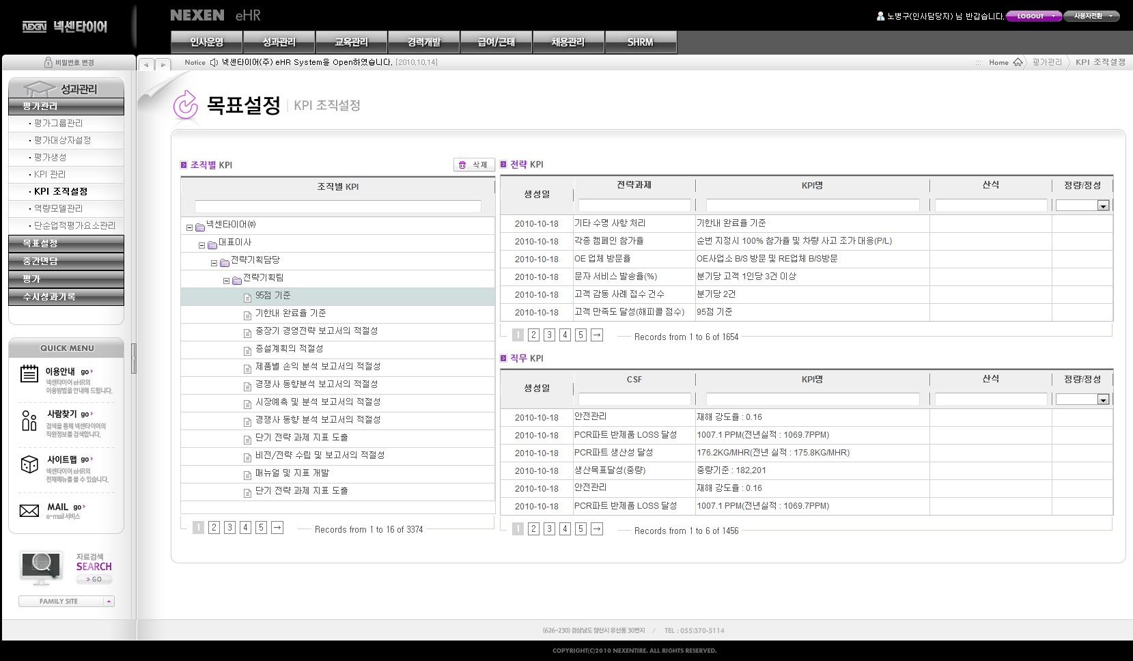The image size is (1133, 661).
Task: Click the SEARCH GO button
Action: click(94, 579)
